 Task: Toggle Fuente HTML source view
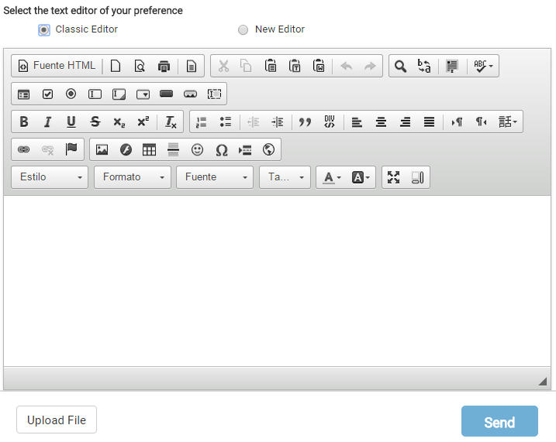pyautogui.click(x=57, y=66)
